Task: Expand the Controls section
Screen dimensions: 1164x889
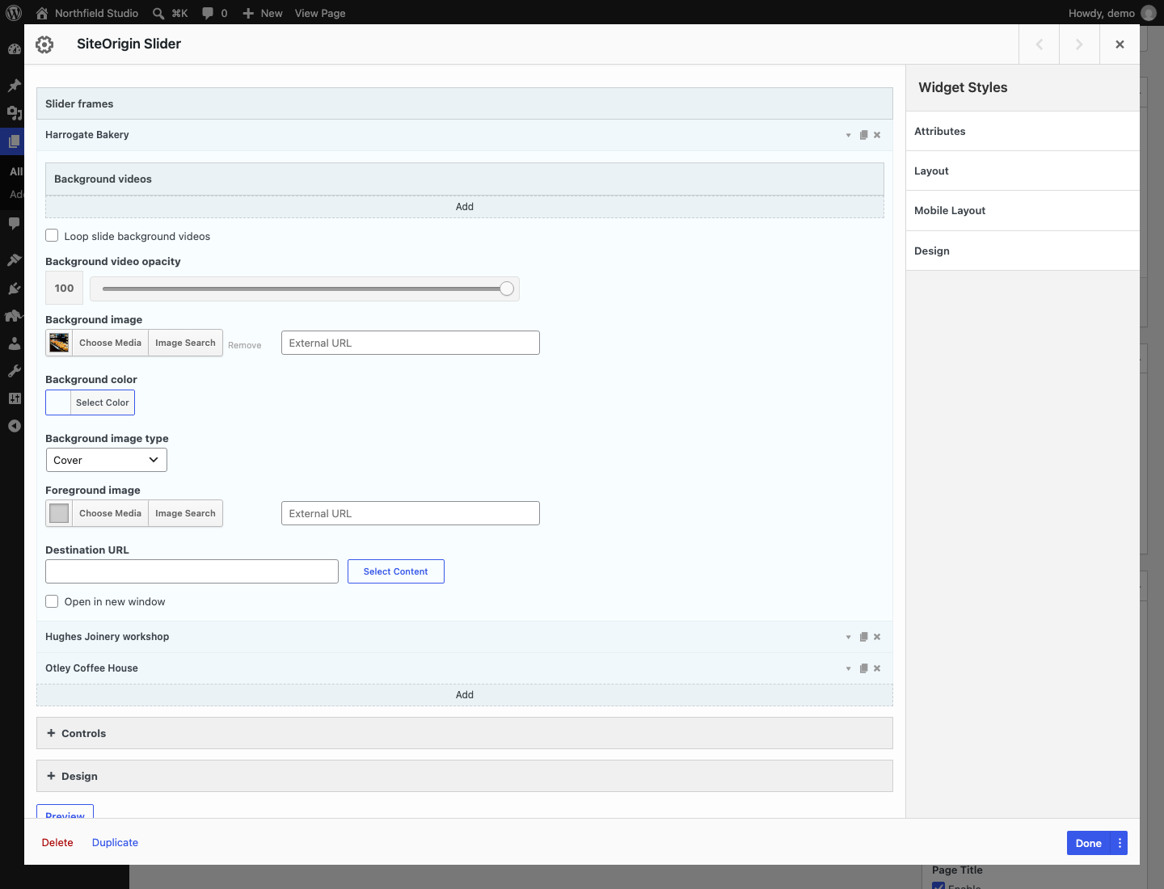Action: pyautogui.click(x=465, y=733)
